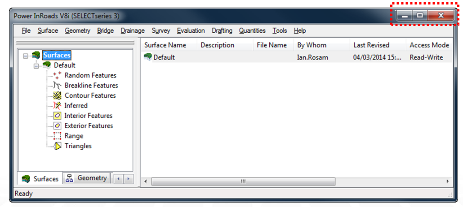Image resolution: width=463 pixels, height=207 pixels.
Task: Click the horizontal scrollbar left arrow
Action: 146,181
